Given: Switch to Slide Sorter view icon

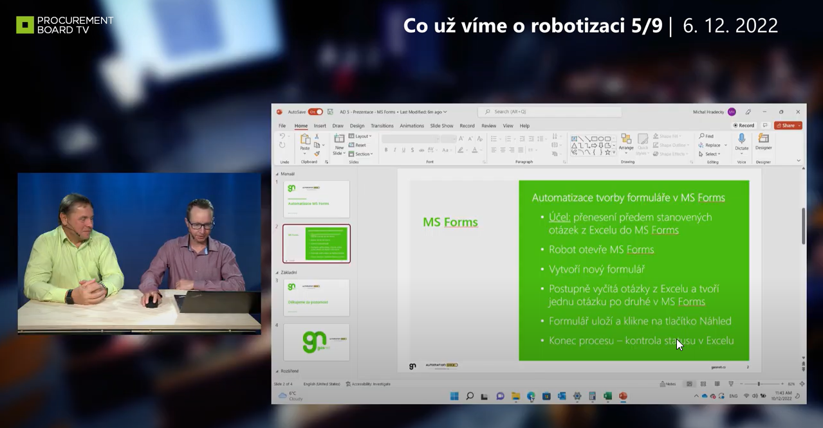Looking at the screenshot, I should [x=703, y=384].
